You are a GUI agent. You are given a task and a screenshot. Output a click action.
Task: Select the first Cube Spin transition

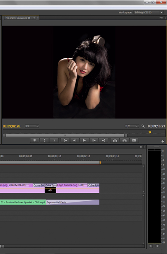(51, 185)
